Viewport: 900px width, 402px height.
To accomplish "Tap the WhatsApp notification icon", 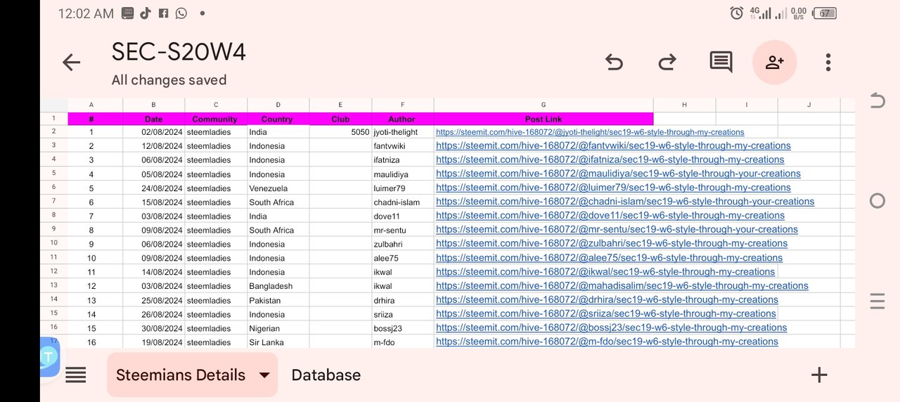I will coord(181,13).
